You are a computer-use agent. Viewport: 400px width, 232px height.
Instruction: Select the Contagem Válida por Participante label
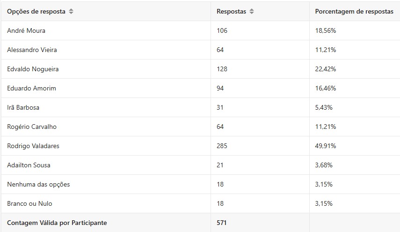tap(57, 223)
